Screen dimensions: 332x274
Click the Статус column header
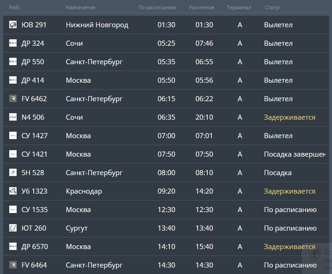pos(272,8)
